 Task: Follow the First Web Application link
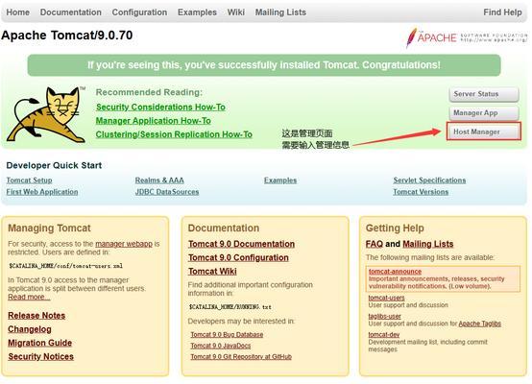tap(42, 192)
